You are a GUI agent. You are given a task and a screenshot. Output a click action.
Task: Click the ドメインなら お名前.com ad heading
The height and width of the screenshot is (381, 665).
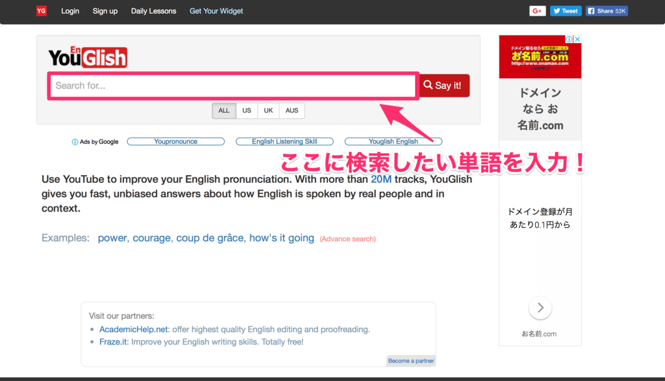540,109
